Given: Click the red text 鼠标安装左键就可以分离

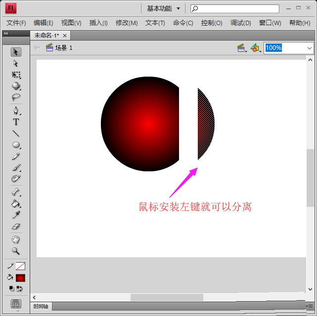Looking at the screenshot, I should pos(195,207).
